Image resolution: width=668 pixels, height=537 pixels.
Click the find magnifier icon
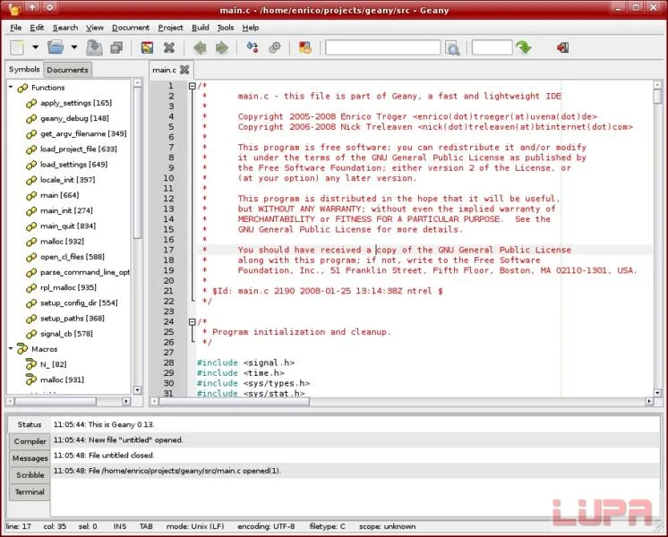(452, 47)
